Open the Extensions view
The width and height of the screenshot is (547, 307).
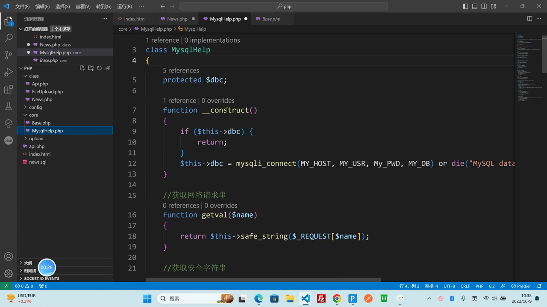pyautogui.click(x=9, y=89)
